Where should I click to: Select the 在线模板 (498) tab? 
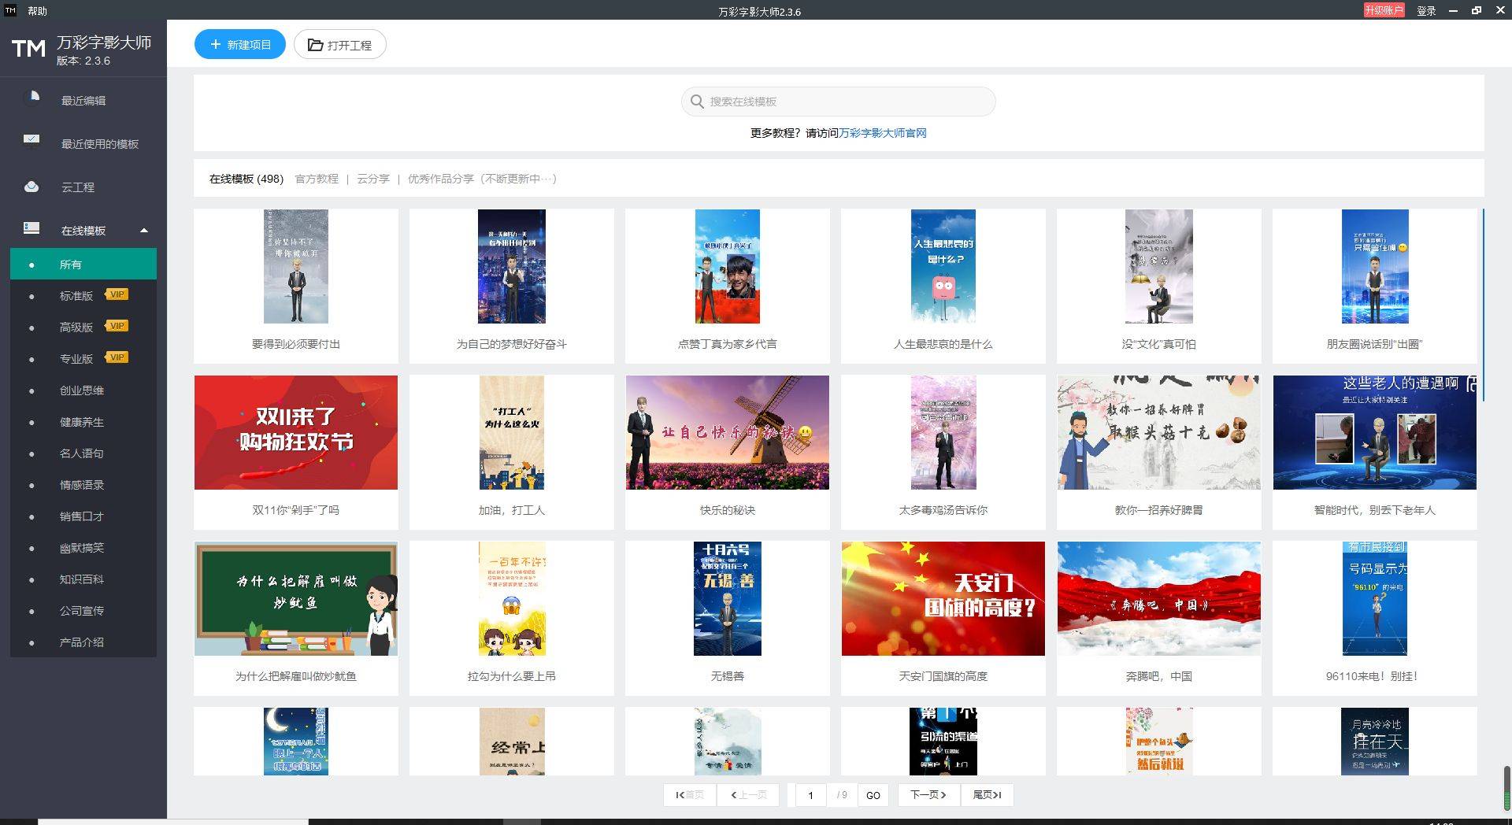point(246,179)
